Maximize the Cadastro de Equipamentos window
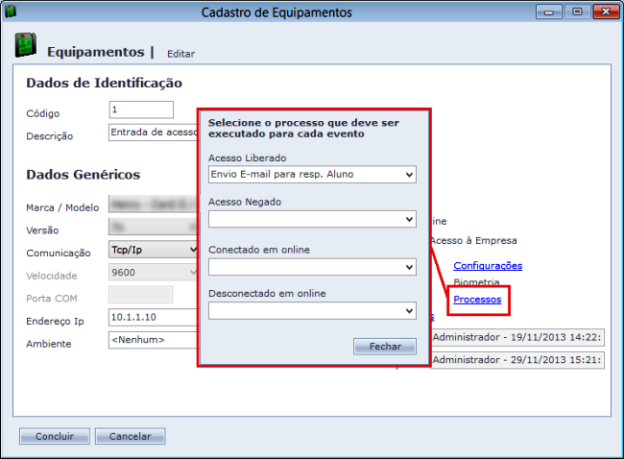 [x=577, y=12]
